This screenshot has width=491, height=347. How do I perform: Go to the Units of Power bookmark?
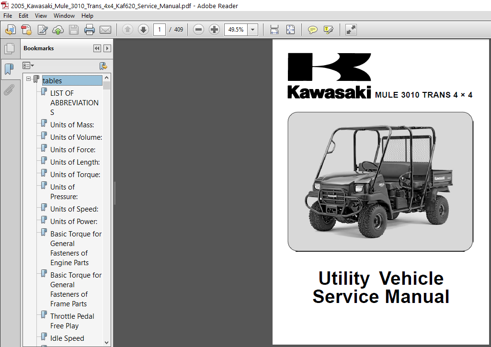pos(74,221)
